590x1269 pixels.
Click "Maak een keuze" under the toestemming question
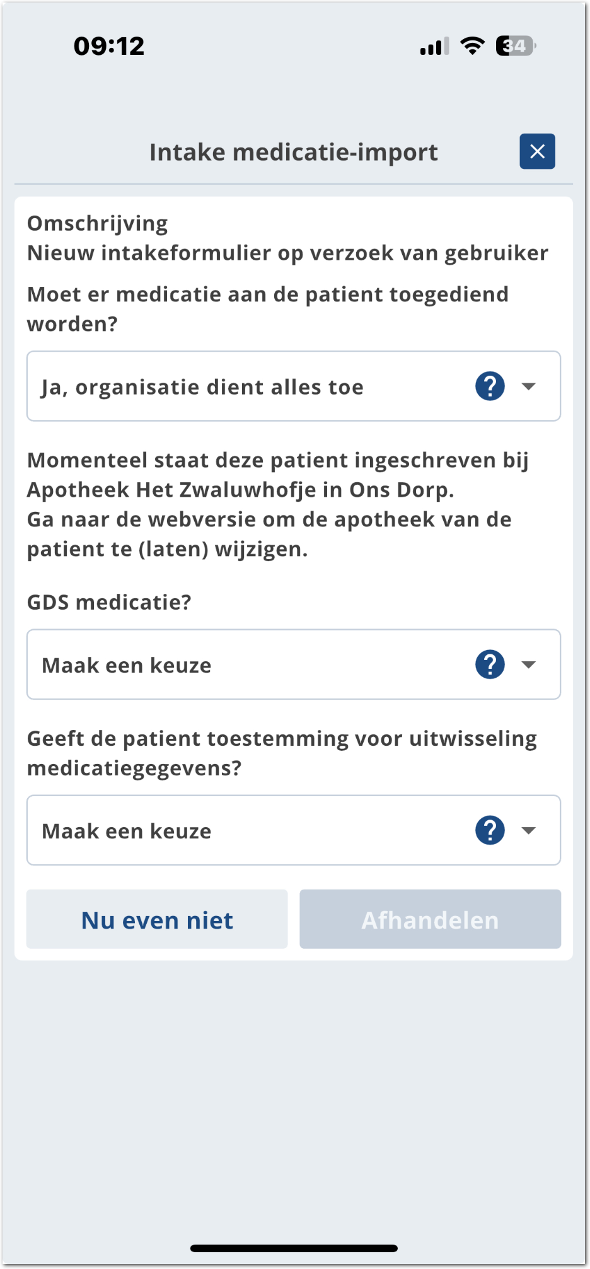127,832
